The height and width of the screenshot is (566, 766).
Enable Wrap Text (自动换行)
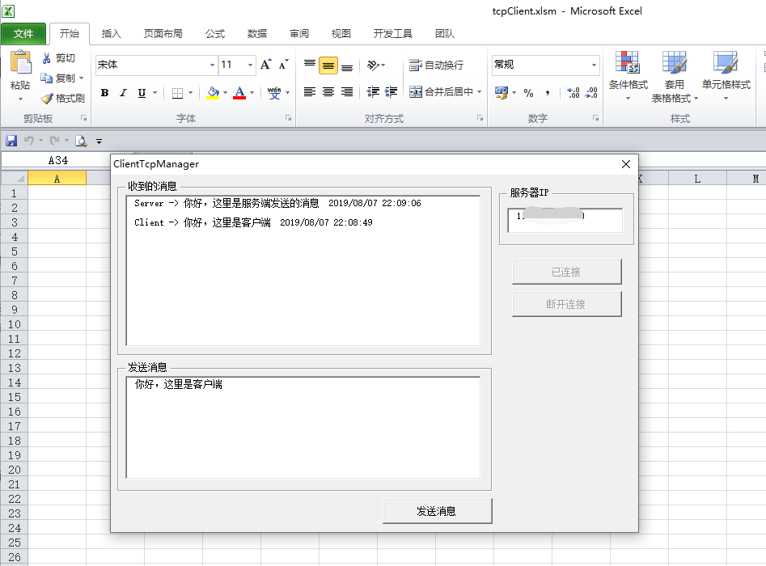click(x=436, y=63)
